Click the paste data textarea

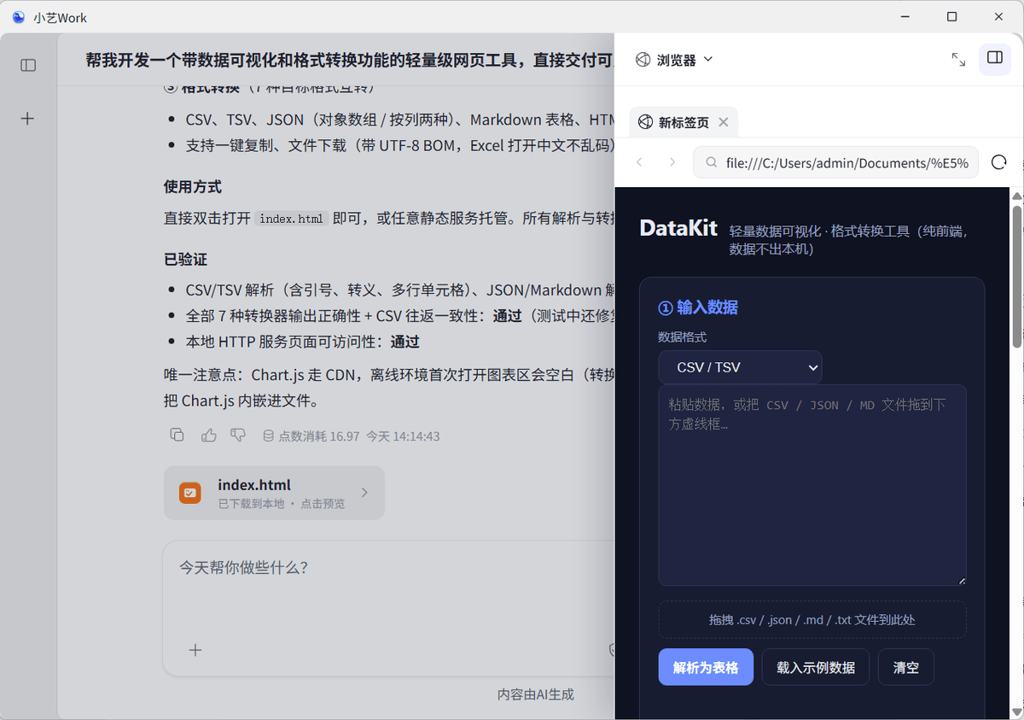coord(812,485)
